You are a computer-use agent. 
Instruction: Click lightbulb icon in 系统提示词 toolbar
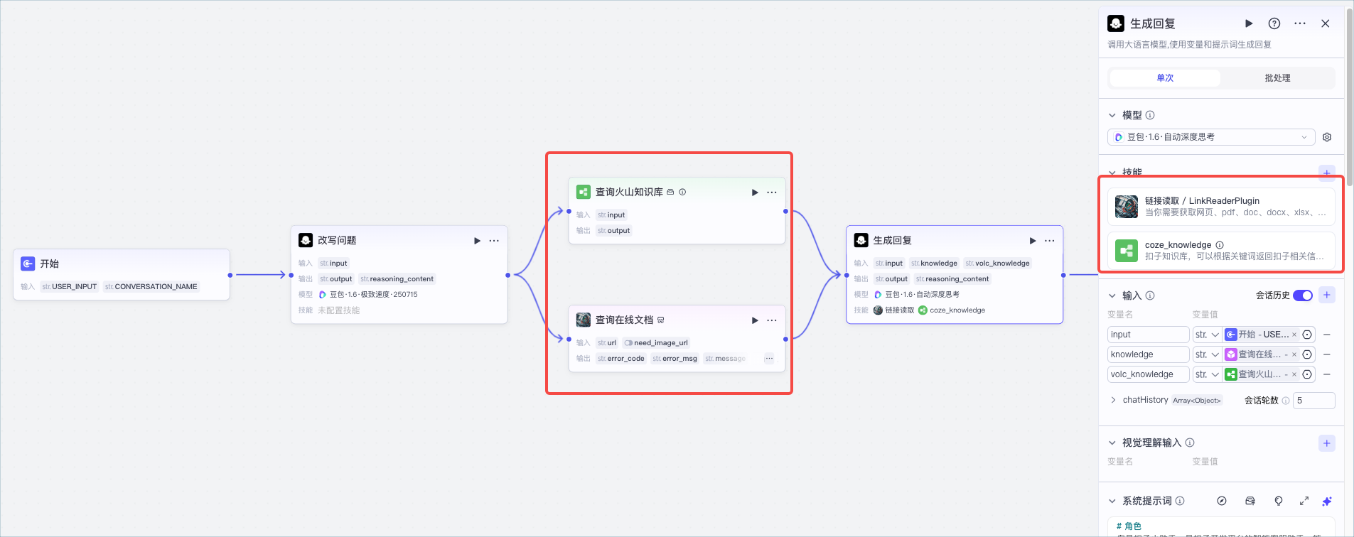click(x=1279, y=501)
